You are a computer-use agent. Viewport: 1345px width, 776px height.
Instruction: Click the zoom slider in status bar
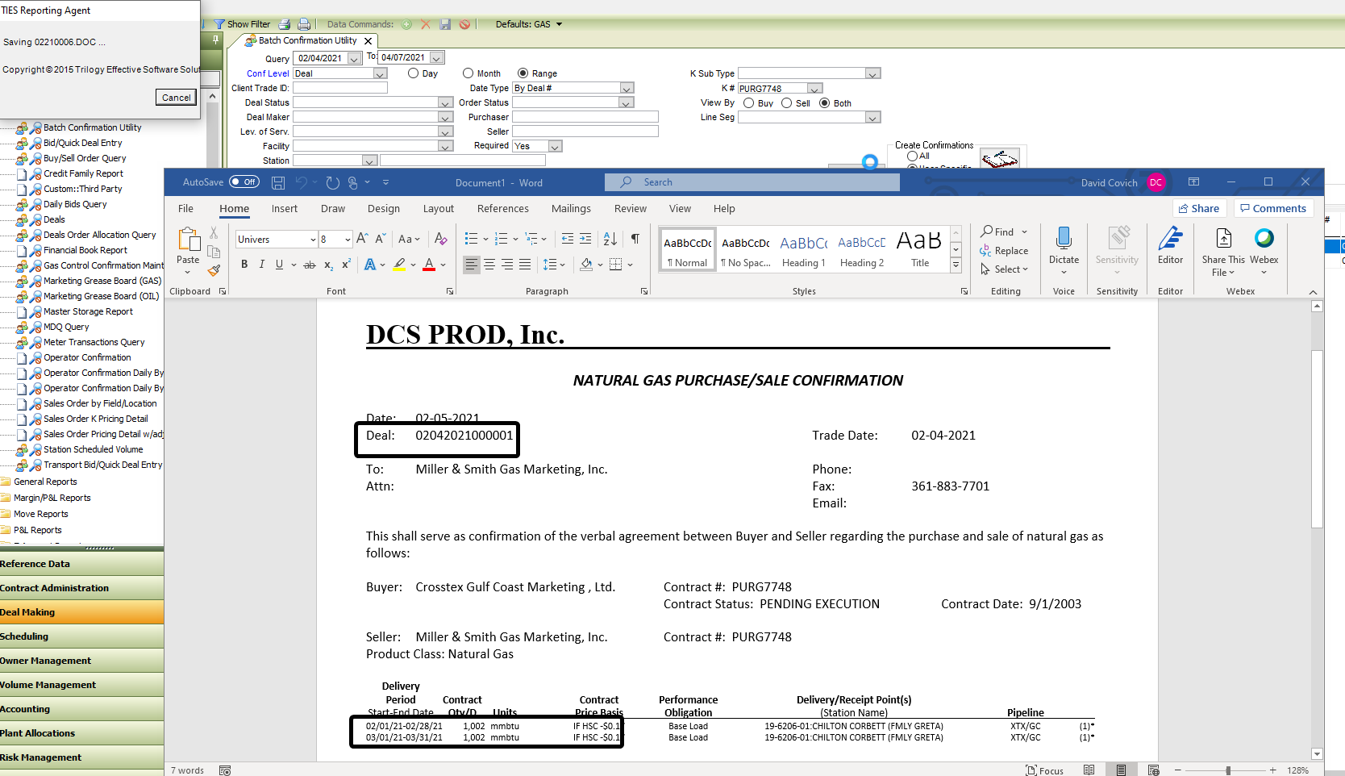coord(1228,770)
